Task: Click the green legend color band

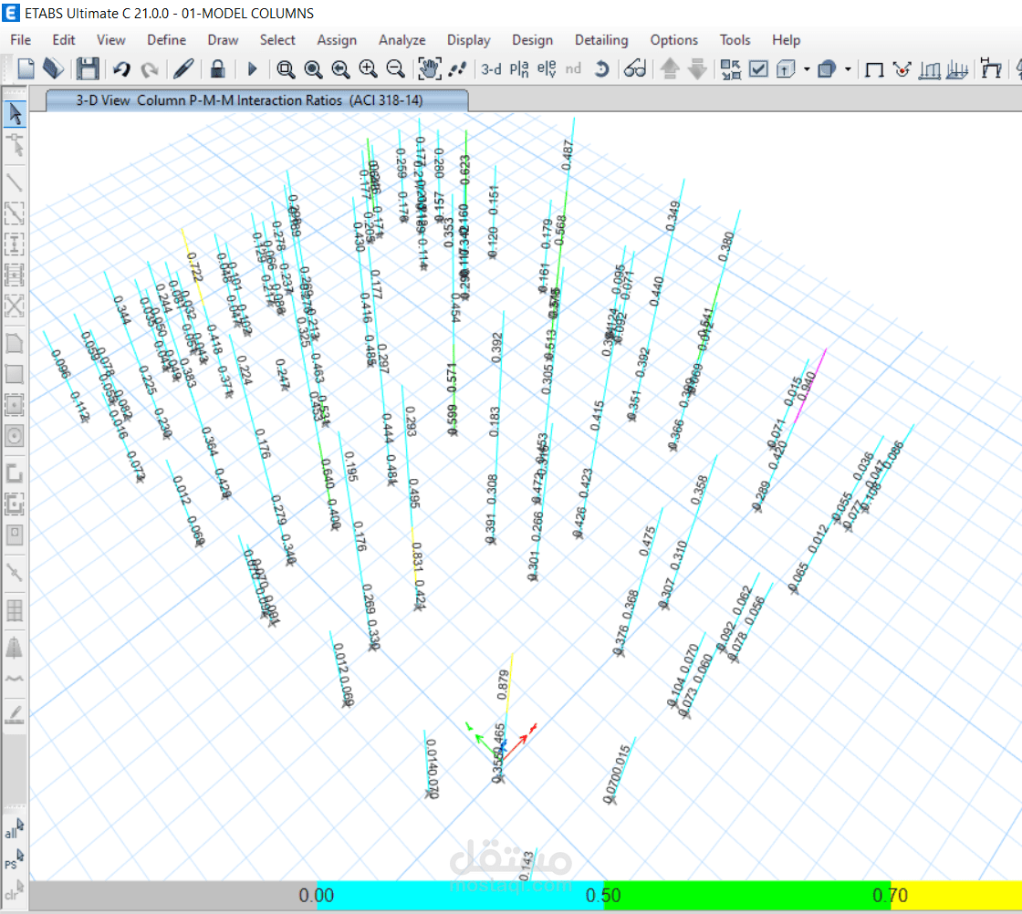Action: (747, 896)
